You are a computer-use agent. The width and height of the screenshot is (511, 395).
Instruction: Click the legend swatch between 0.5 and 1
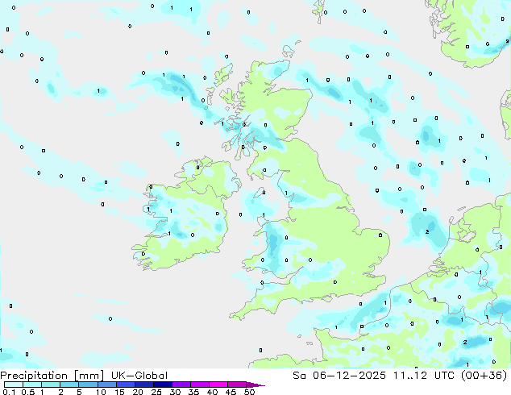32,385
